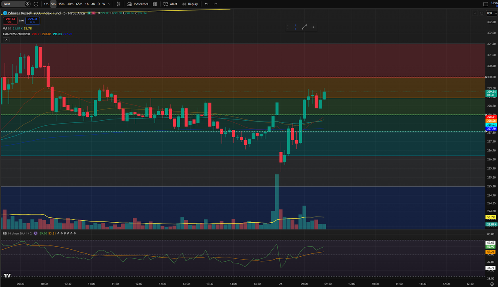Choose the 65m timeframe
This screenshot has width=498, height=287.
(x=79, y=4)
